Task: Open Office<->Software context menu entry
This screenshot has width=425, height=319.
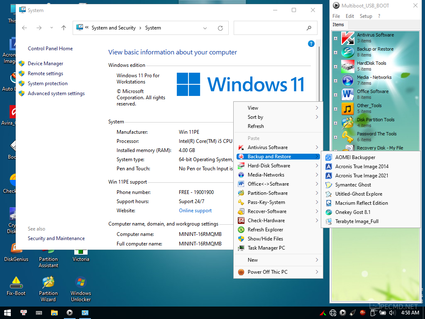Action: click(278, 184)
